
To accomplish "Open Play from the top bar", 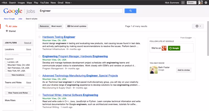I will click(36, 3).
